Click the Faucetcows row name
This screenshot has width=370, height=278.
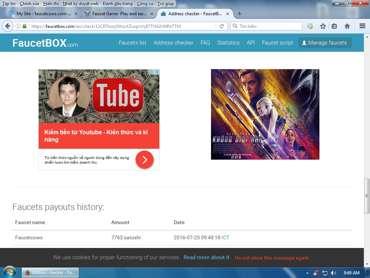[x=29, y=237]
